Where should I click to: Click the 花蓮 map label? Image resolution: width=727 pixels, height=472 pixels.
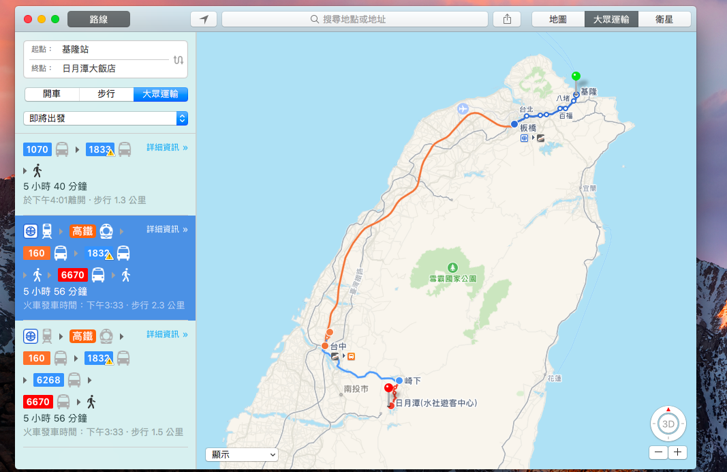pos(554,379)
